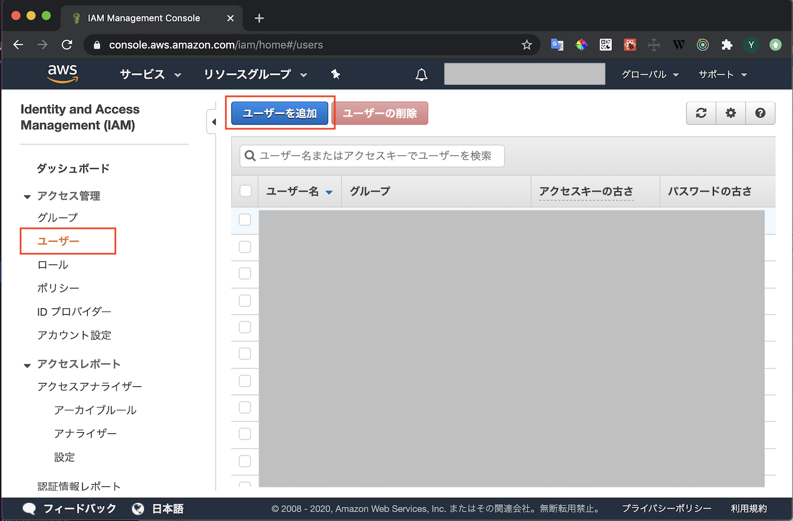Open the グローバル region dropdown
Screen dimensions: 793x521
point(650,75)
